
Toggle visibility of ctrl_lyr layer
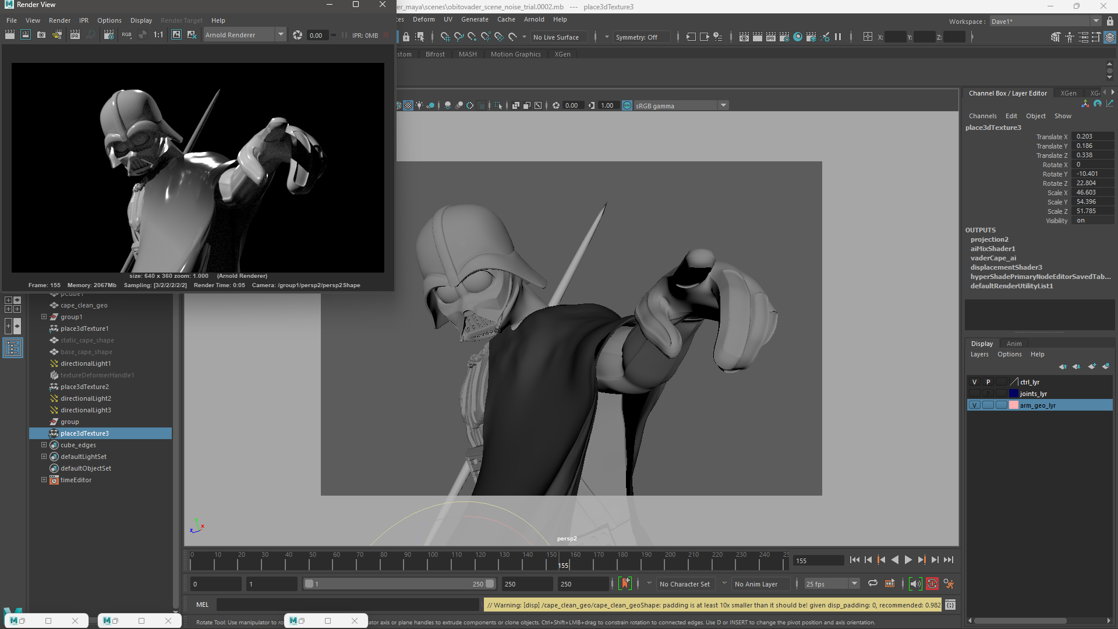(974, 382)
